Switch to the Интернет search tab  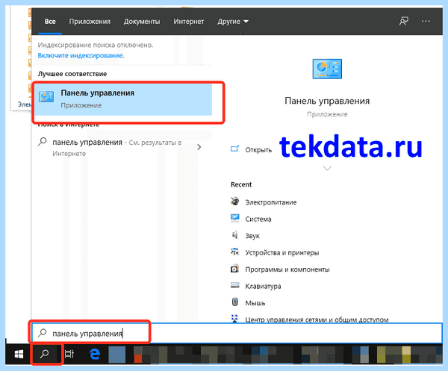click(189, 22)
